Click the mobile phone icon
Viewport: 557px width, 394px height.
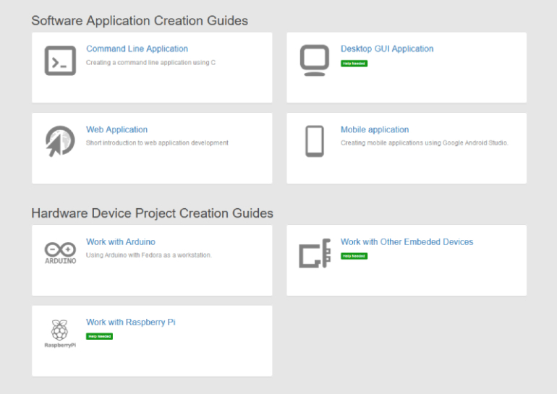(315, 142)
